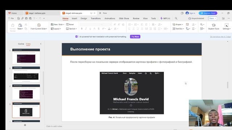Click the window list icon left of Sign in
Image resolution: width=232 pixels, height=130 pixels.
click(182, 13)
